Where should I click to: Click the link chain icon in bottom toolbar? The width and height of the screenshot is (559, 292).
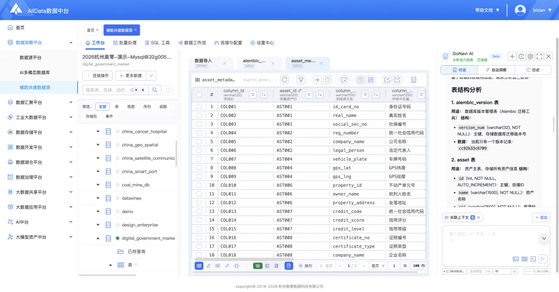click(227, 266)
